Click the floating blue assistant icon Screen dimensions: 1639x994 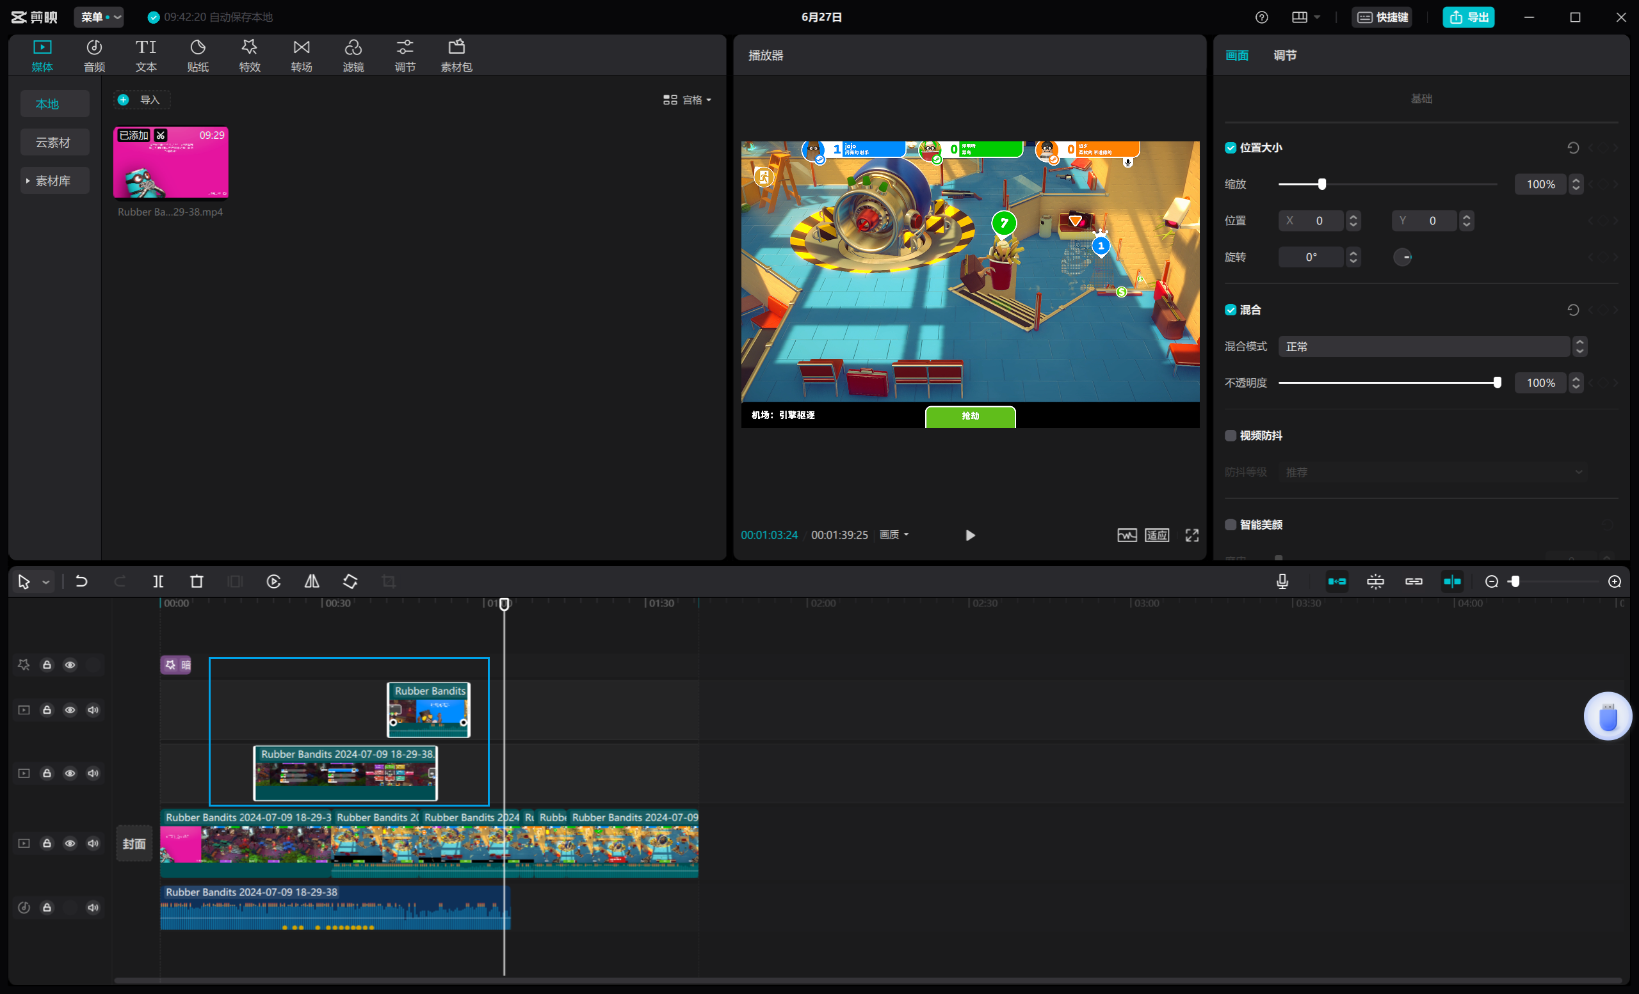pyautogui.click(x=1608, y=716)
